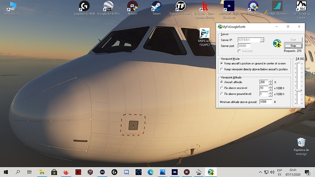This screenshot has width=315, height=177.
Task: Click Minimum altitude above ground field
Action: pyautogui.click(x=266, y=102)
